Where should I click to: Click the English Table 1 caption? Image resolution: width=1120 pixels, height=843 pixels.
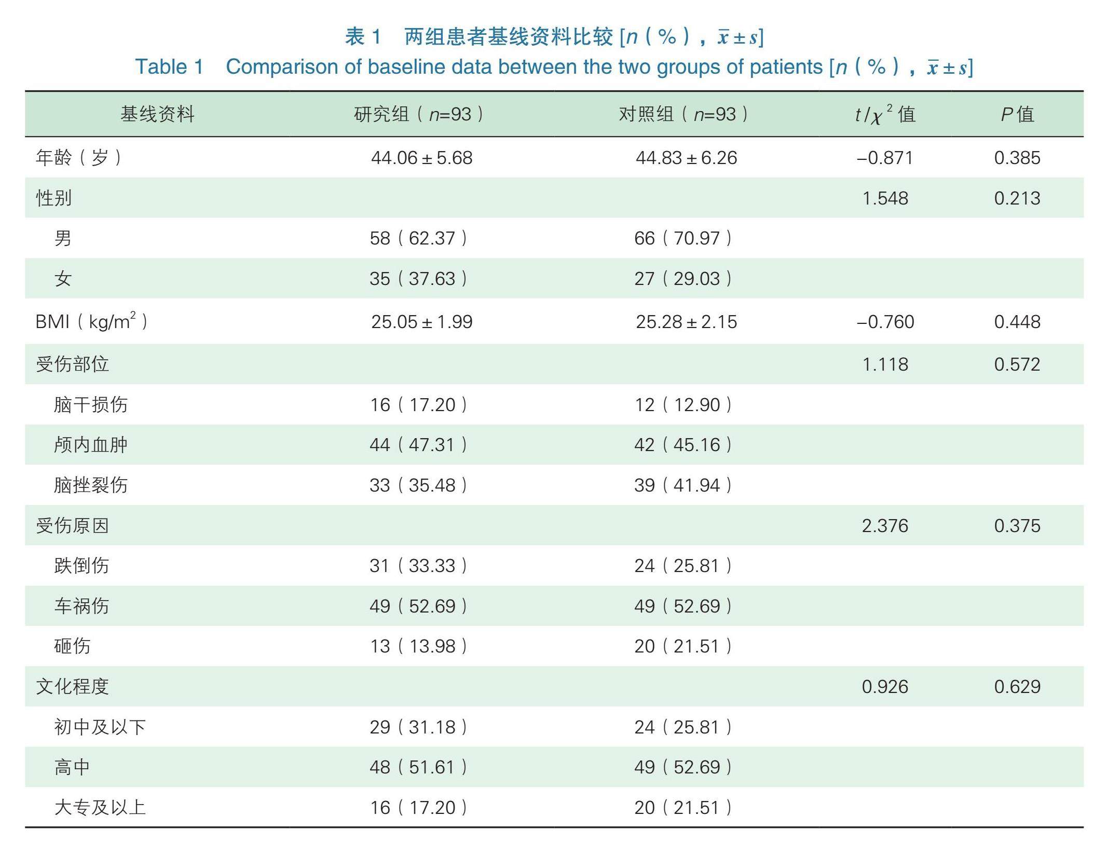[554, 67]
